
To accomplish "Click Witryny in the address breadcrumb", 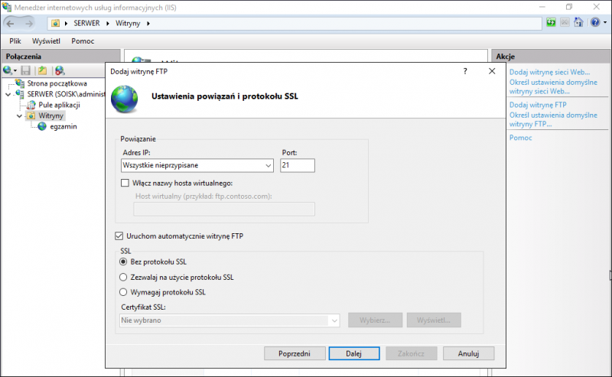I will (128, 24).
